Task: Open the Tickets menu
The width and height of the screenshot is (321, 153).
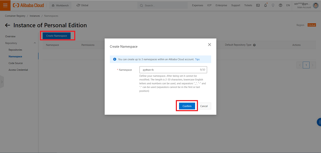Action: 248,5
